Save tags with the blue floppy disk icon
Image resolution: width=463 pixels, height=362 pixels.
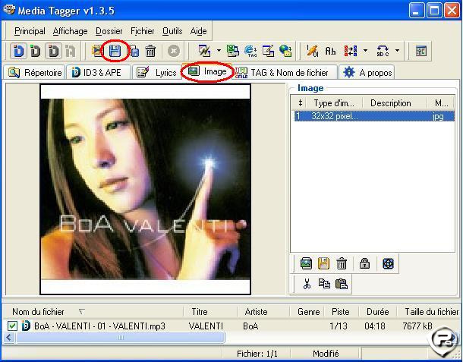pos(115,51)
